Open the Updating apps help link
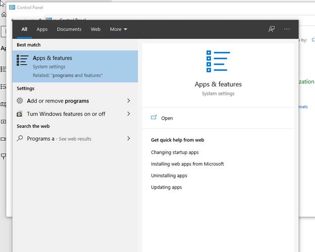 167,187
